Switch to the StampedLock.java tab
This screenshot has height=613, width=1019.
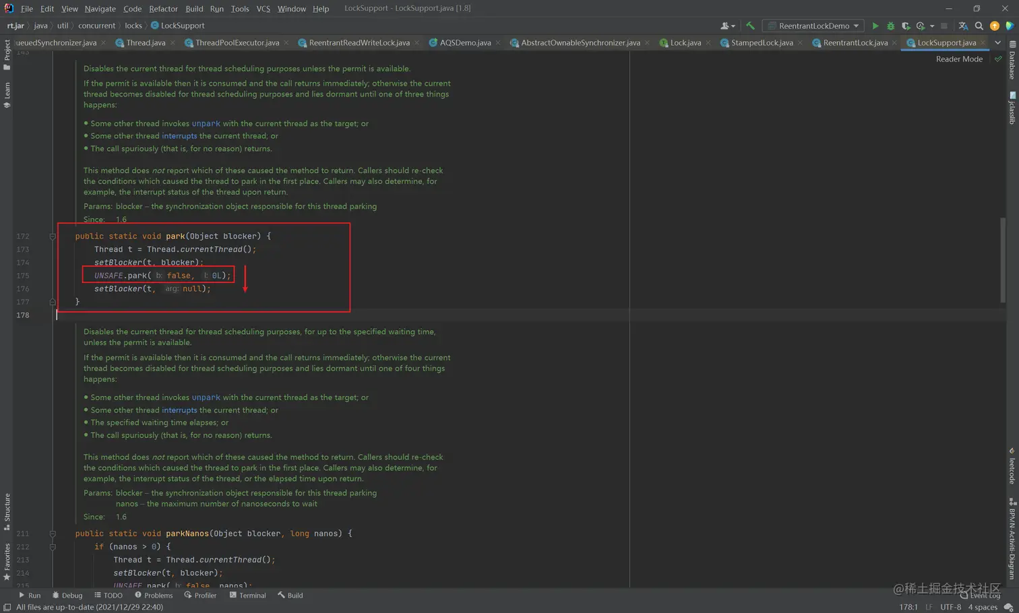tap(762, 42)
